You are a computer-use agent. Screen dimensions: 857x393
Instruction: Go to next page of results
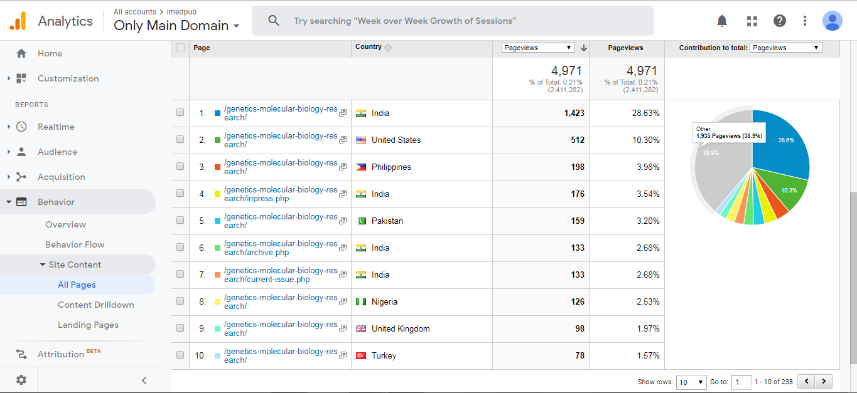823,381
